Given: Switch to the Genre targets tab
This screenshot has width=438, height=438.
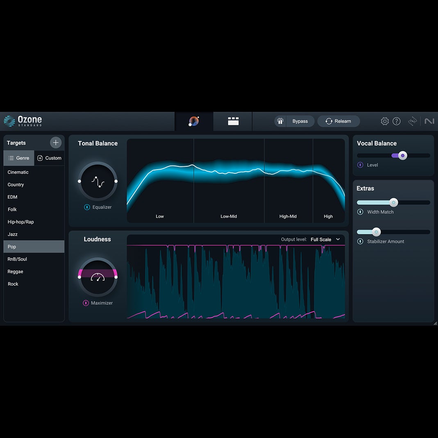Looking at the screenshot, I should pos(19,158).
